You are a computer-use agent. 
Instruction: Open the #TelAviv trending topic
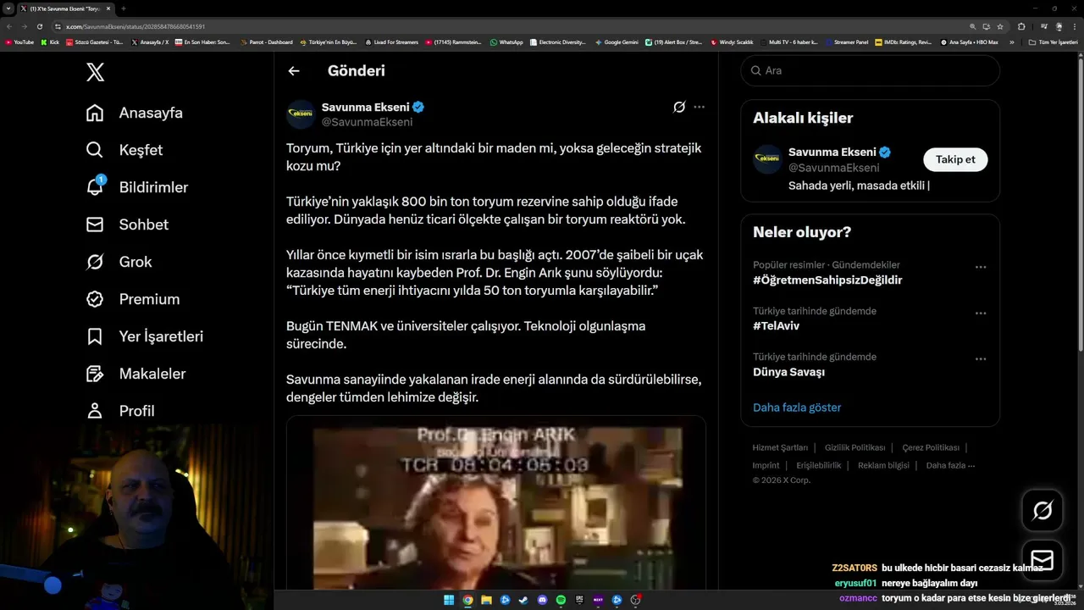click(x=776, y=325)
